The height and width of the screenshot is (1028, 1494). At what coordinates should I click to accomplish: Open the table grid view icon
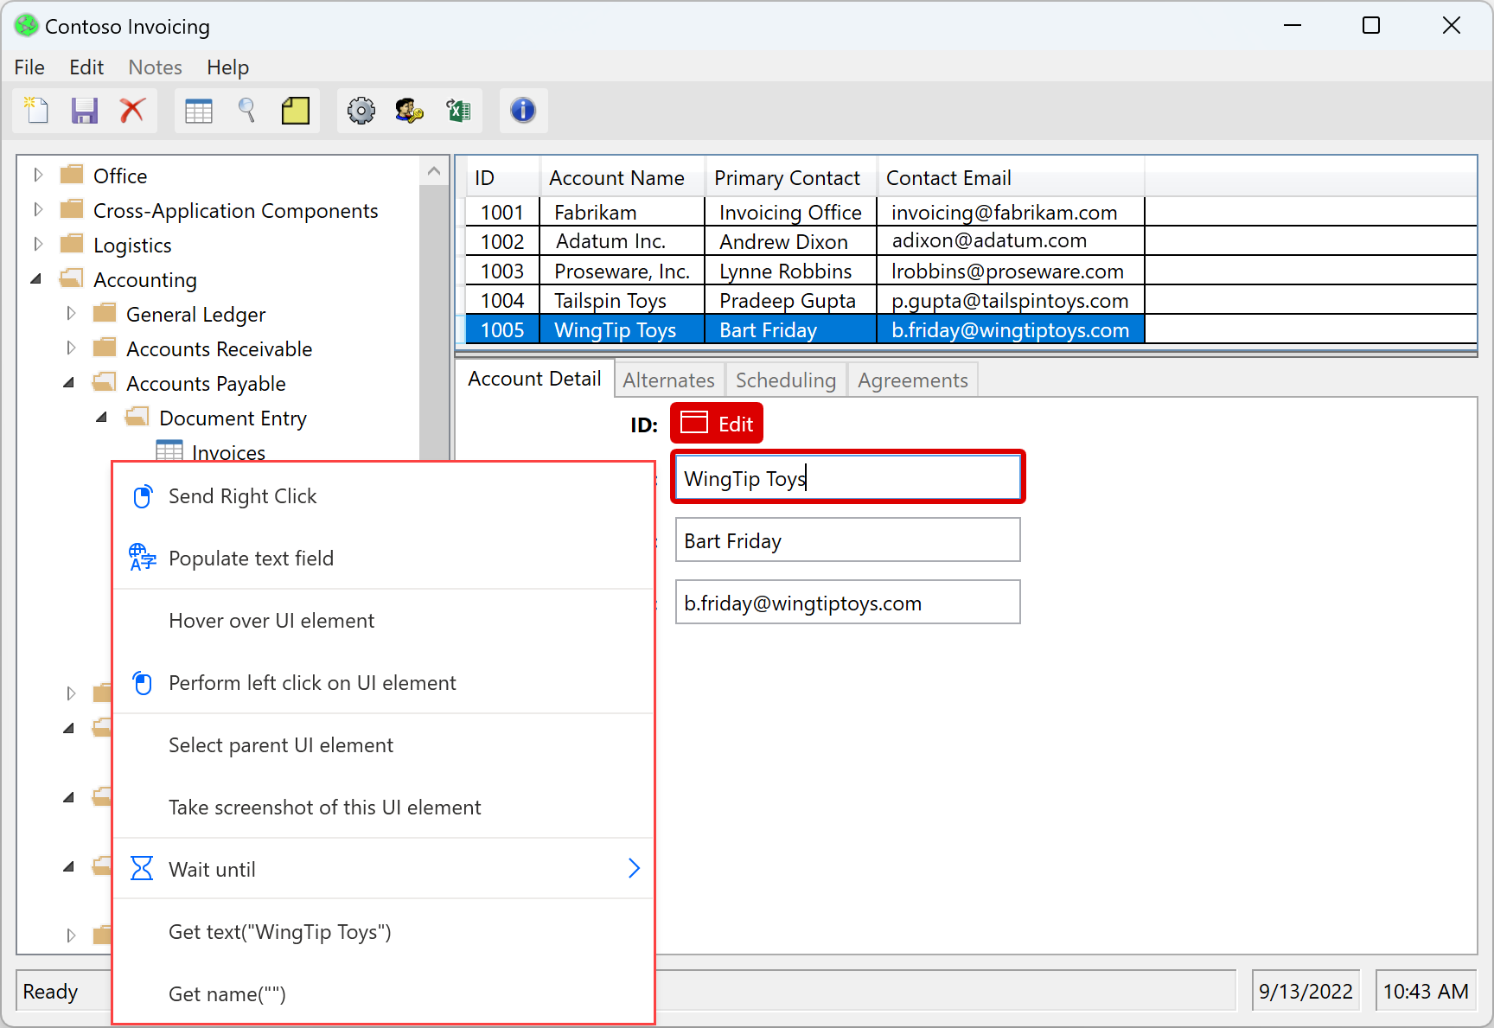coord(199,111)
